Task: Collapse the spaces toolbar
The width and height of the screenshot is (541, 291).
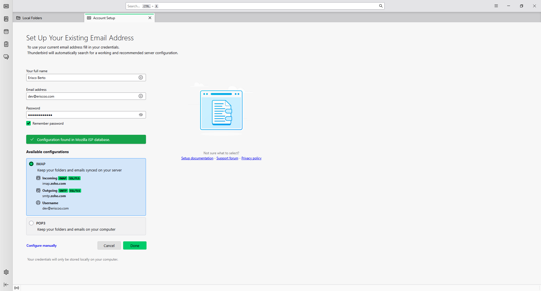Action: pos(6,285)
